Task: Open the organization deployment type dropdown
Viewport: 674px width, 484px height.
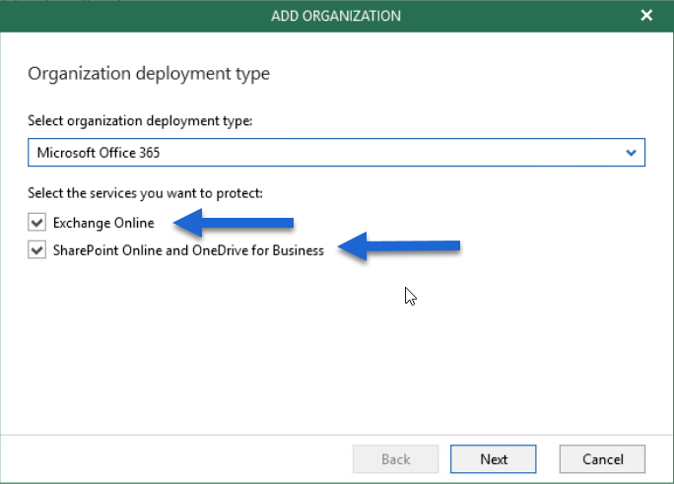Action: point(336,152)
